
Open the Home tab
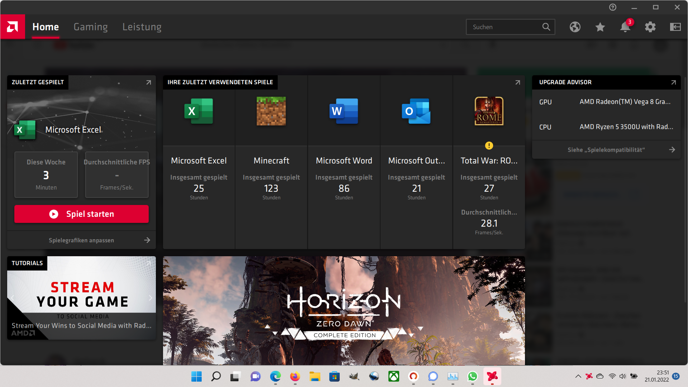pyautogui.click(x=46, y=27)
